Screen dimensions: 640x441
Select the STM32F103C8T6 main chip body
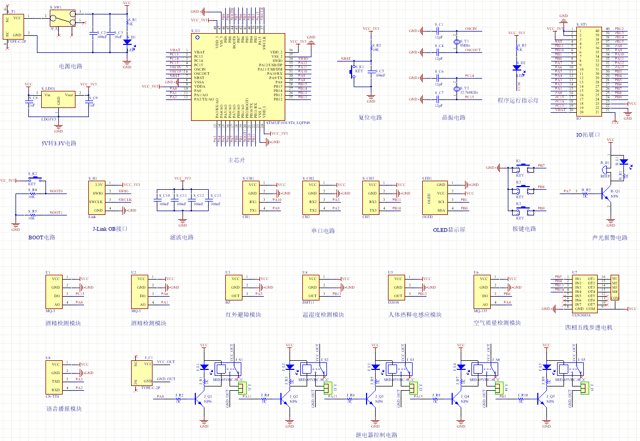[x=238, y=77]
